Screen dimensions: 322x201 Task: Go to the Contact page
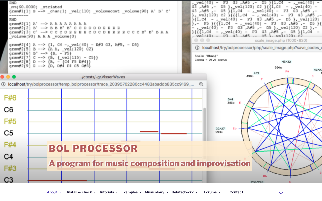(236, 192)
